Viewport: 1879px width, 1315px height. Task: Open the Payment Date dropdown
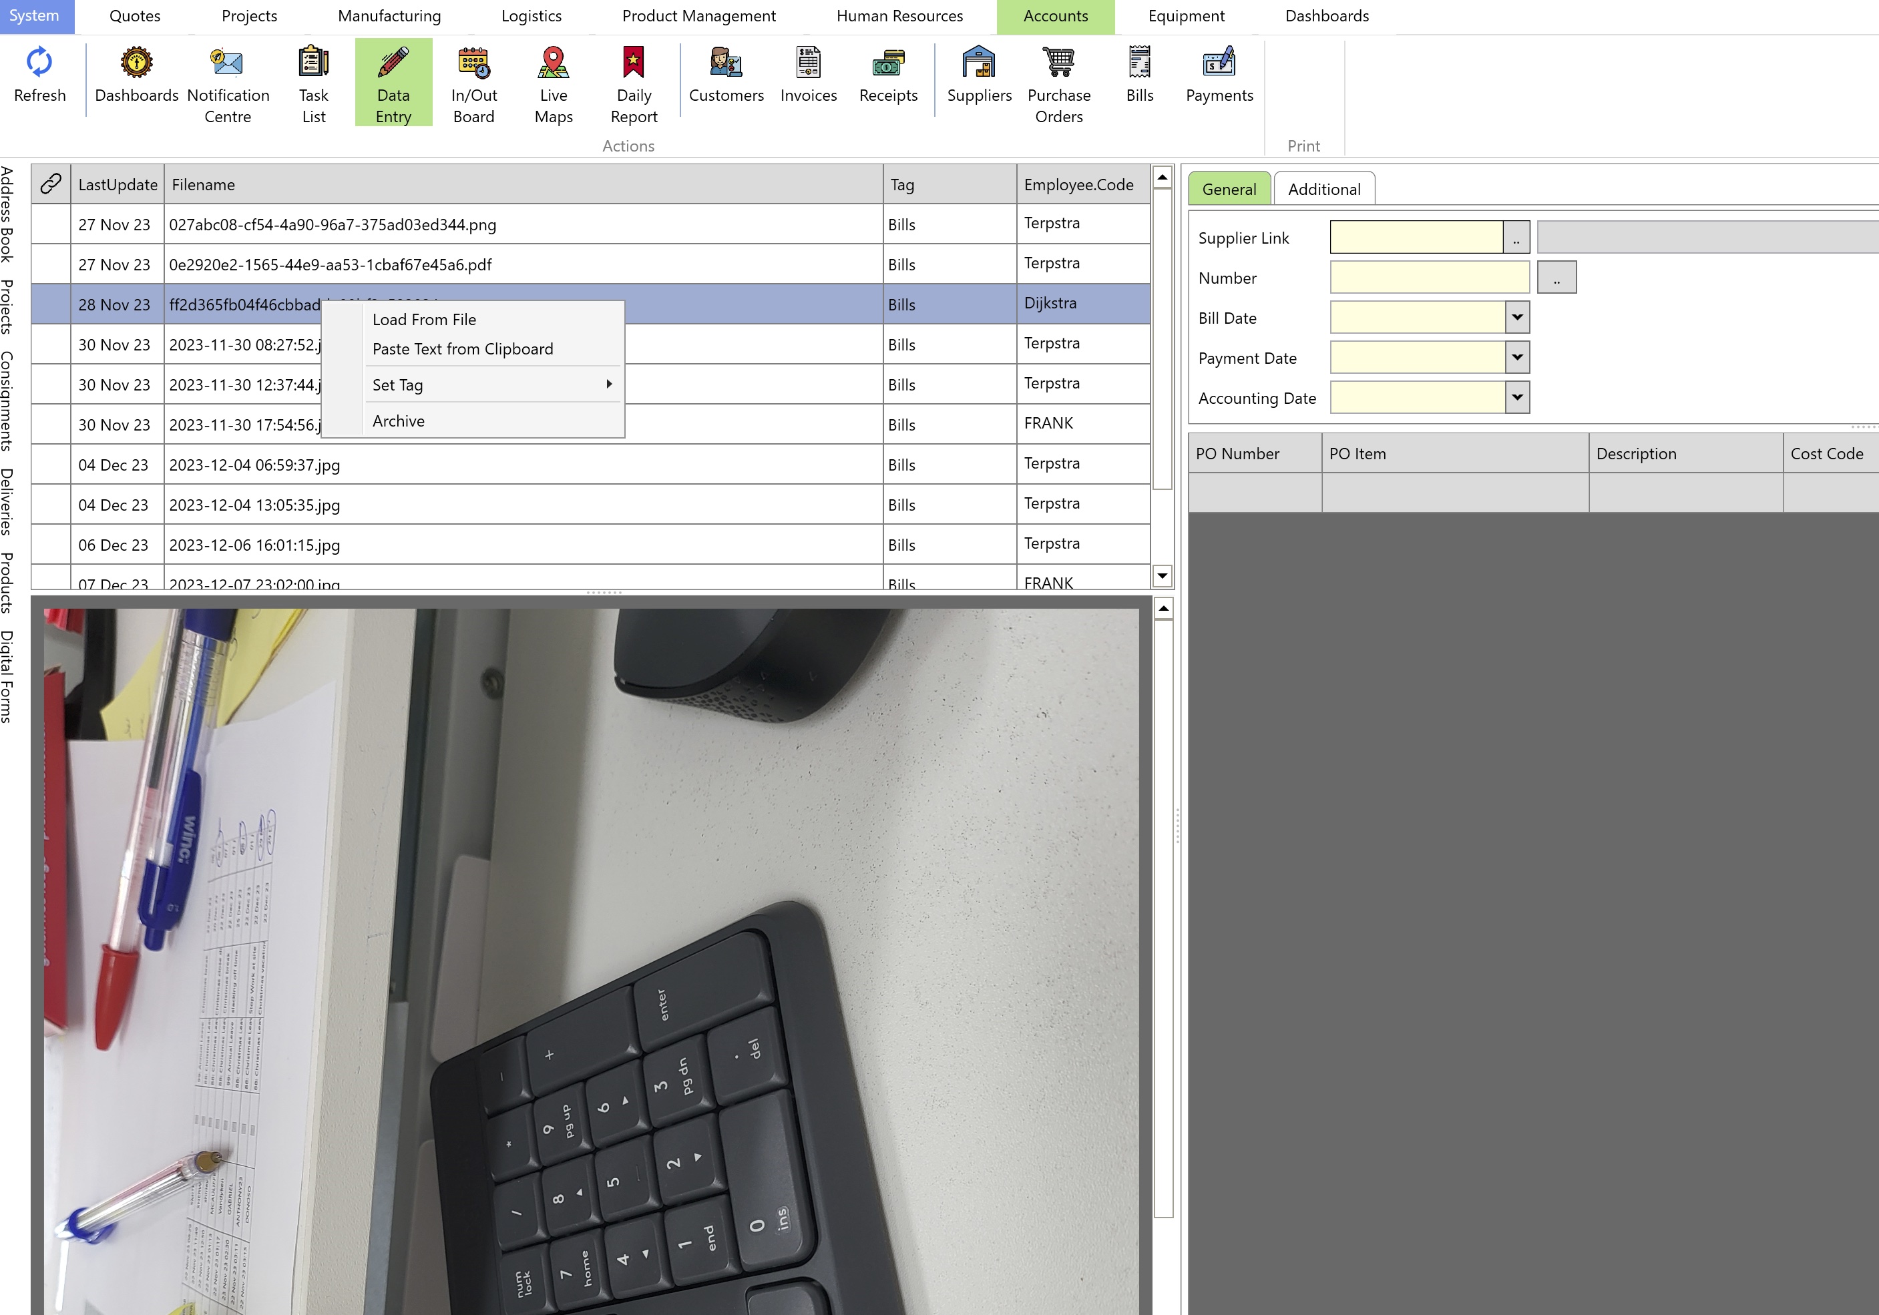point(1516,358)
